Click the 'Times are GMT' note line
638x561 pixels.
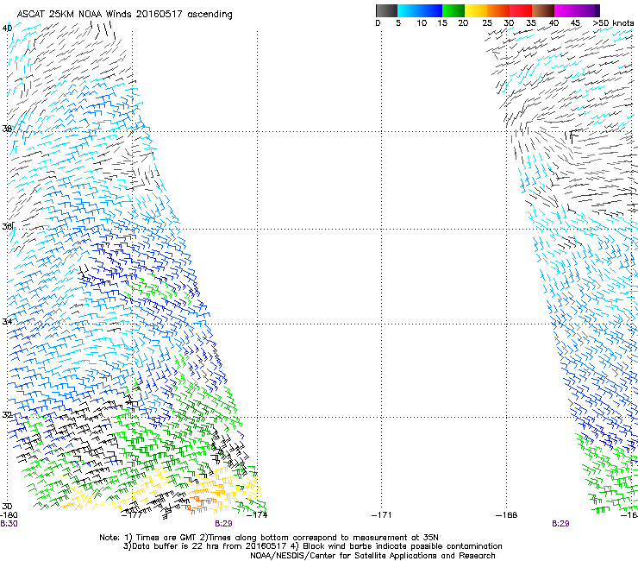(269, 538)
